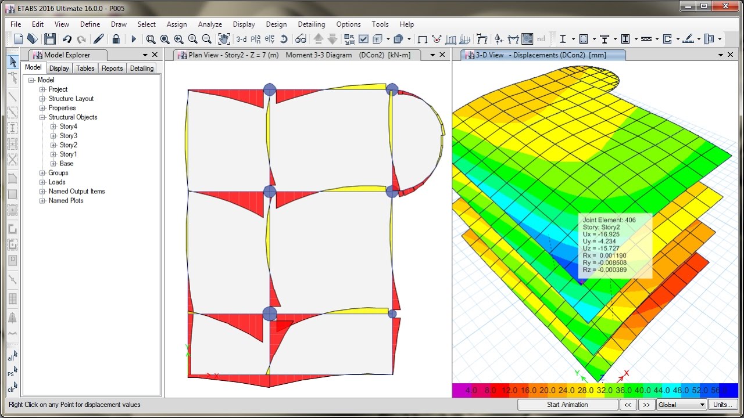Move up in list arrow icon
The height and width of the screenshot is (418, 744).
click(319, 39)
